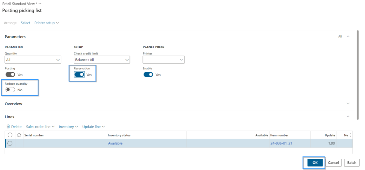Select the row radio for Available line
This screenshot has width=365, height=170.
click(10, 143)
